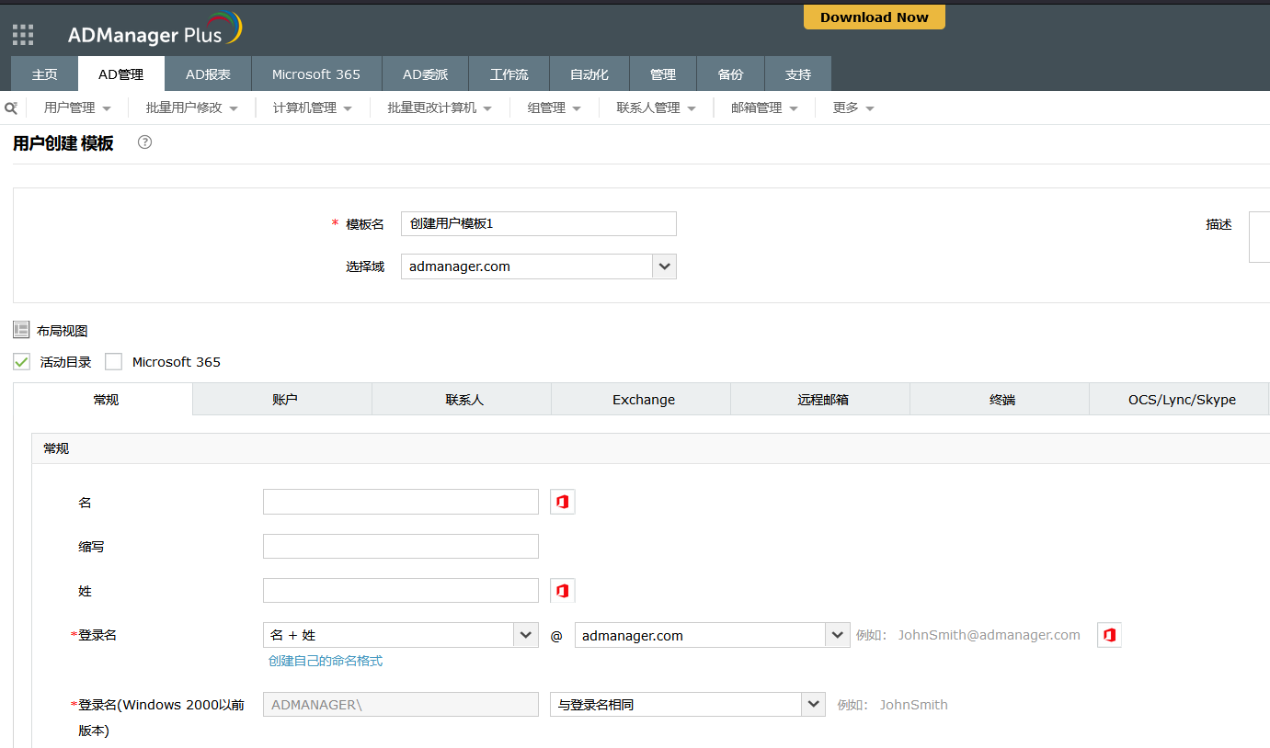The image size is (1270, 748).
Task: Open the 选择域 domain dropdown
Action: pos(664,266)
